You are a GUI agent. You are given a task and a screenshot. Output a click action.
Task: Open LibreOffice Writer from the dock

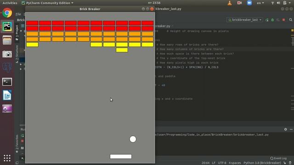(7, 95)
